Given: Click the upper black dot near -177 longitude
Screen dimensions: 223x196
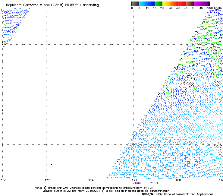Looking at the screenshot, I should tap(52, 164).
